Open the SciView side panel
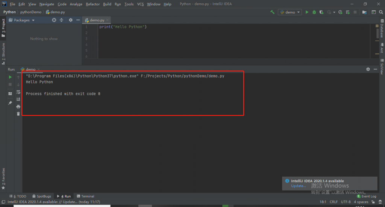Viewport: 385px width, 207px height. coord(382,67)
